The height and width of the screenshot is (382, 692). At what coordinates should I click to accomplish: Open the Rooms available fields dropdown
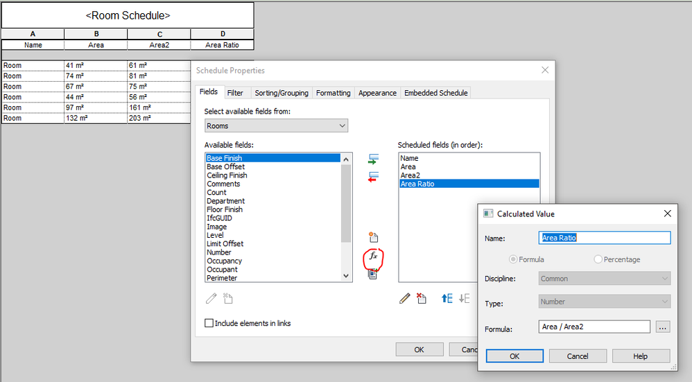point(276,125)
